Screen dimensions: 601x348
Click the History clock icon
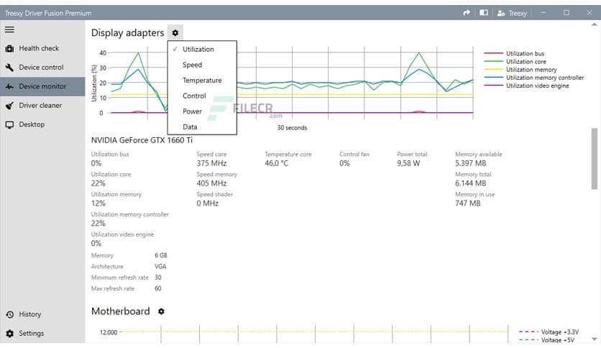9,314
